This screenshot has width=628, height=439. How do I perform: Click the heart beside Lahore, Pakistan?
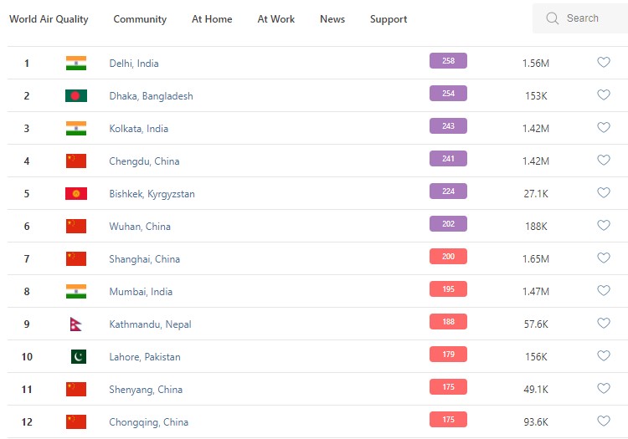[603, 356]
